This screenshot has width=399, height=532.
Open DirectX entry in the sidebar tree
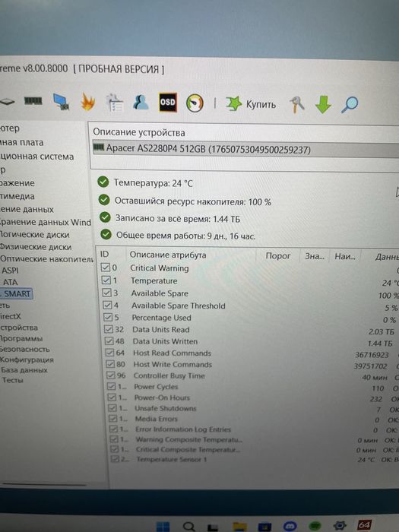tap(11, 316)
